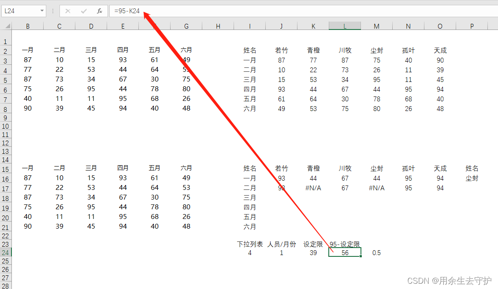Image resolution: width=498 pixels, height=289 pixels.
Task: Click the 下拉列表 value cell showing 4
Action: click(250, 252)
